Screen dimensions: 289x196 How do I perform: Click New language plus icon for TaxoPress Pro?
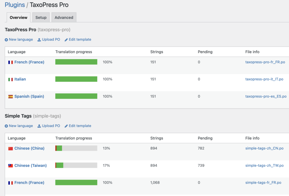click(x=6, y=40)
